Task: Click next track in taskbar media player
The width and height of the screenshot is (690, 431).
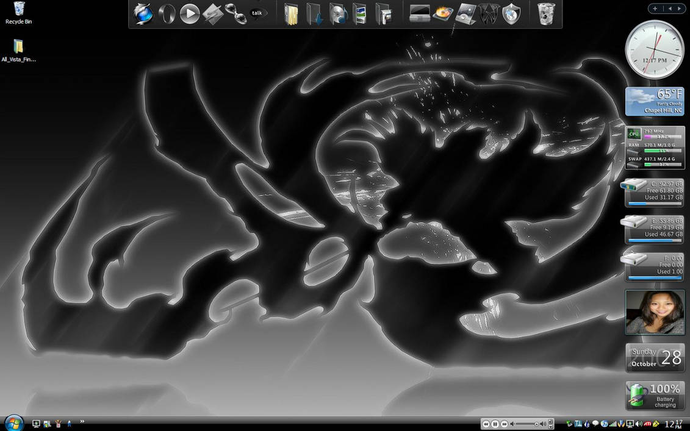Action: point(505,424)
